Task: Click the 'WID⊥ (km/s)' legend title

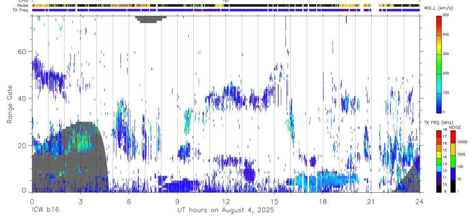Action: (x=438, y=8)
